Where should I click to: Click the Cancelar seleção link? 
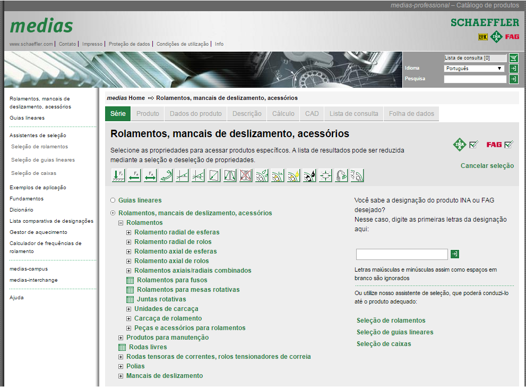tap(487, 166)
